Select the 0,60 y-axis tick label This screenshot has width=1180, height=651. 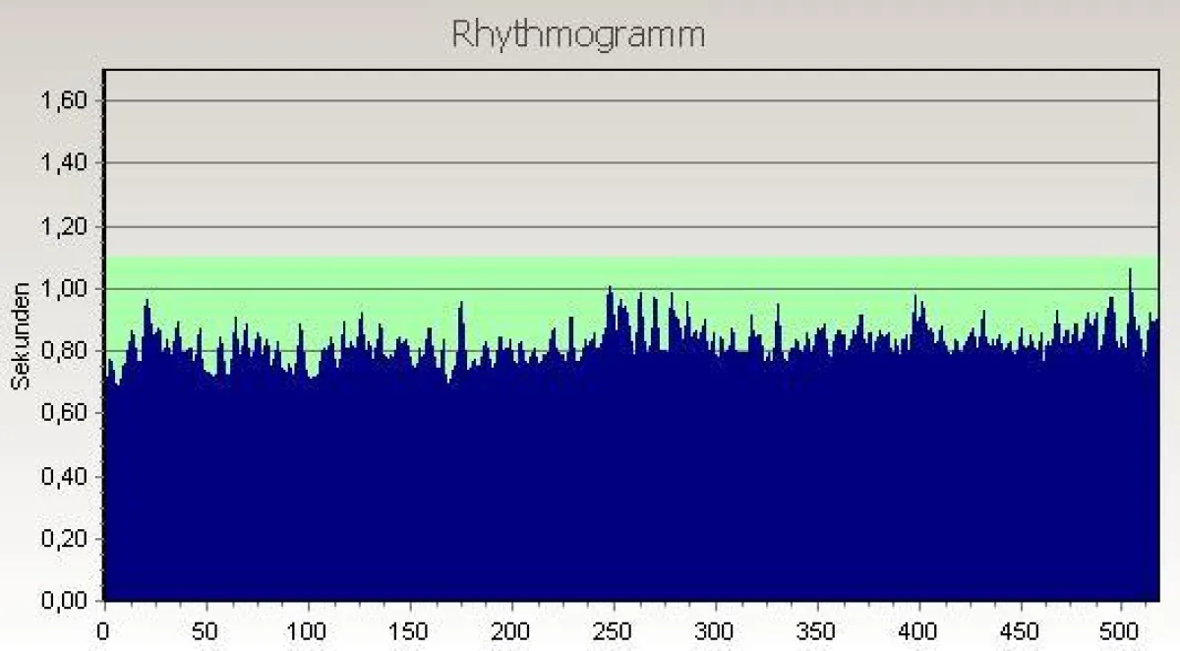65,413
